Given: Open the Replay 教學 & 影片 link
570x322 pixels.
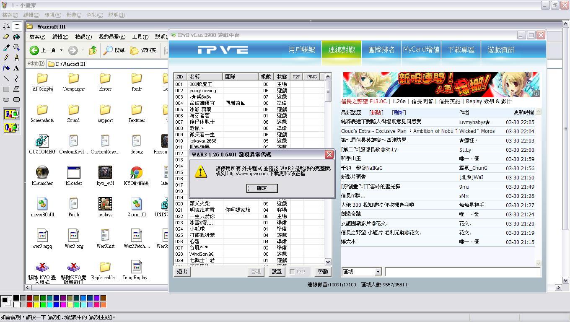Looking at the screenshot, I should (489, 101).
